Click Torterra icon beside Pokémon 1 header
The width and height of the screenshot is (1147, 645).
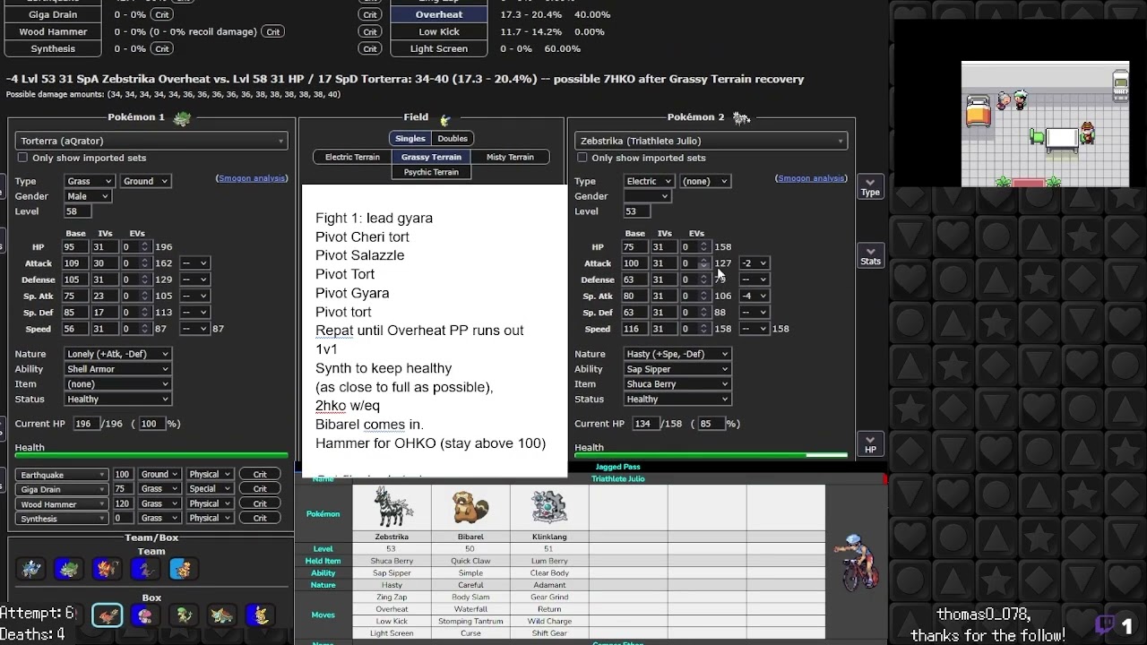click(x=182, y=118)
